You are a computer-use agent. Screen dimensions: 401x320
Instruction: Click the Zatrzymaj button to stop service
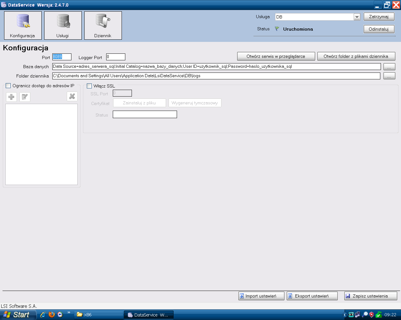[x=379, y=17]
